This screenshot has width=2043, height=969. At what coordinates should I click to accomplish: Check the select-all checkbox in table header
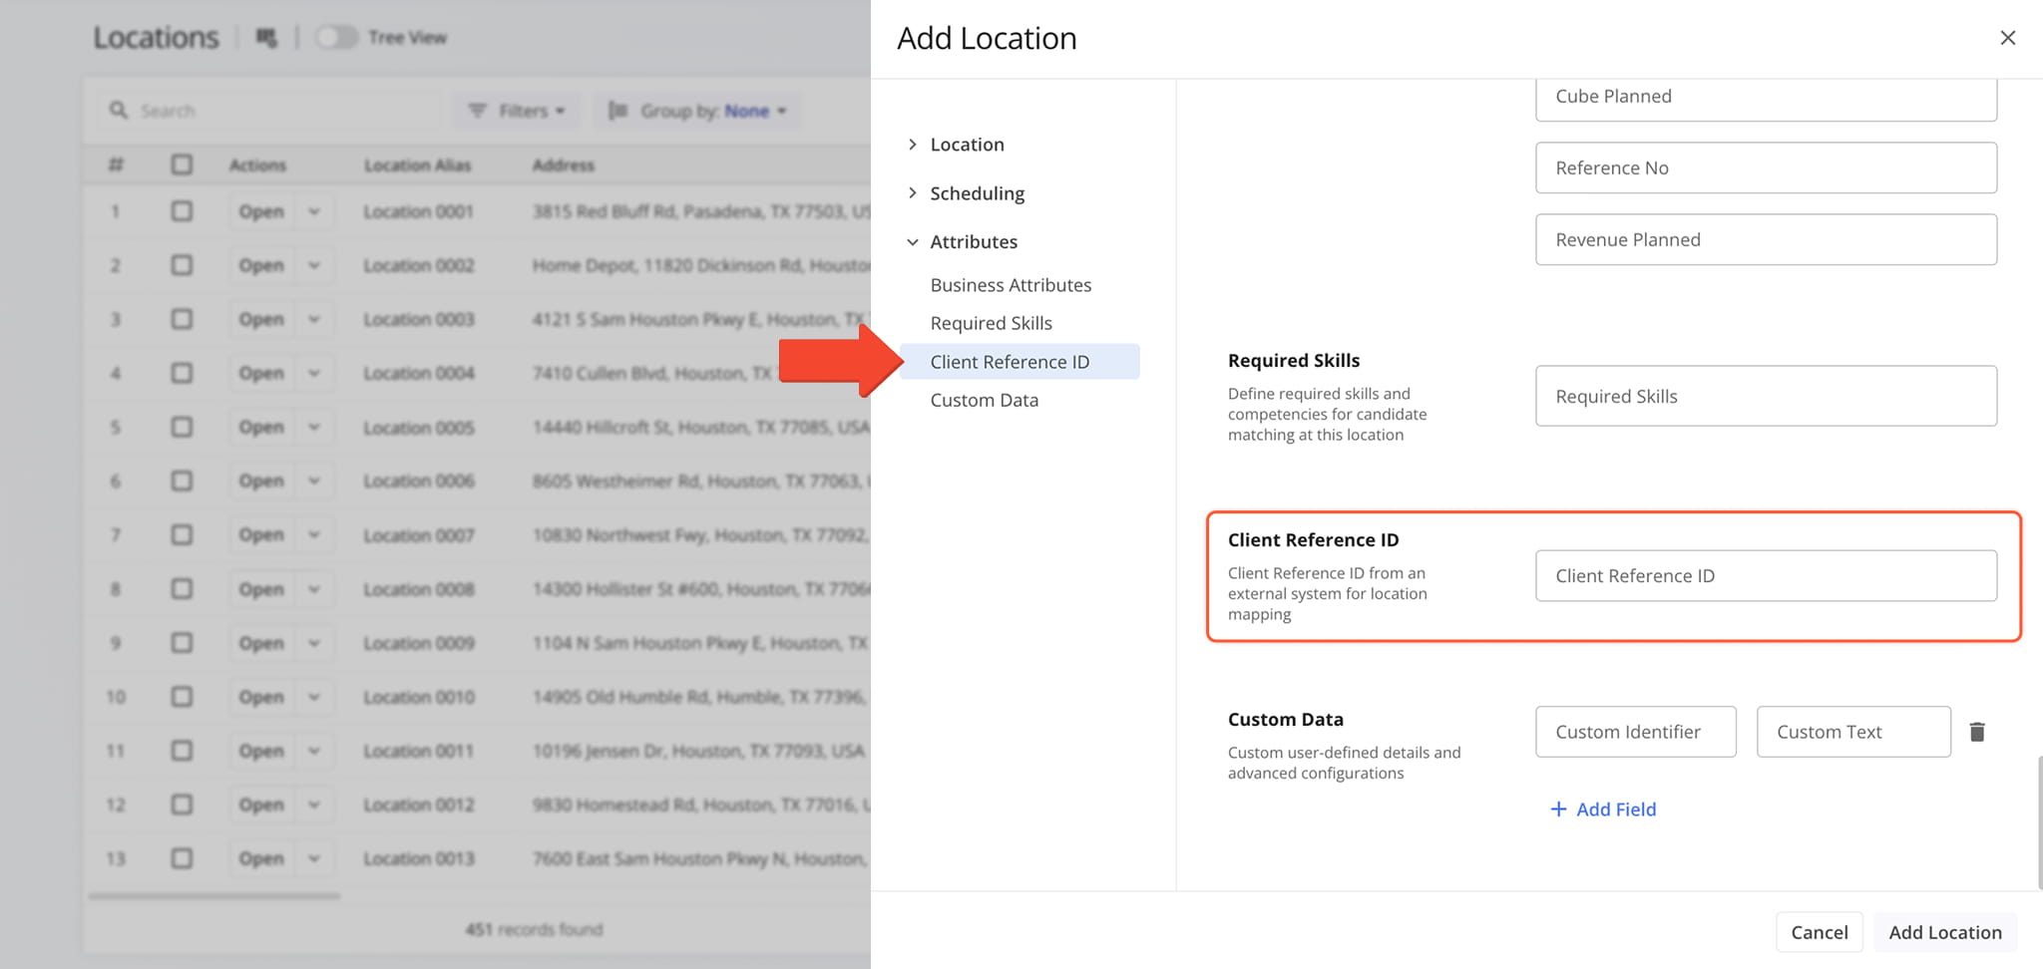(x=182, y=164)
